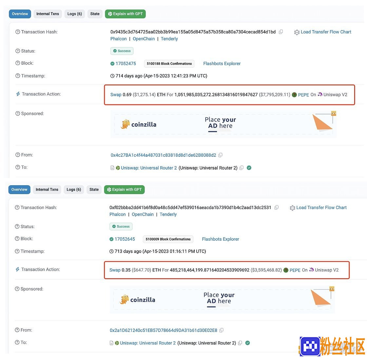Open Overview tab in the top transaction panel
The width and height of the screenshot is (367, 358).
(20, 14)
